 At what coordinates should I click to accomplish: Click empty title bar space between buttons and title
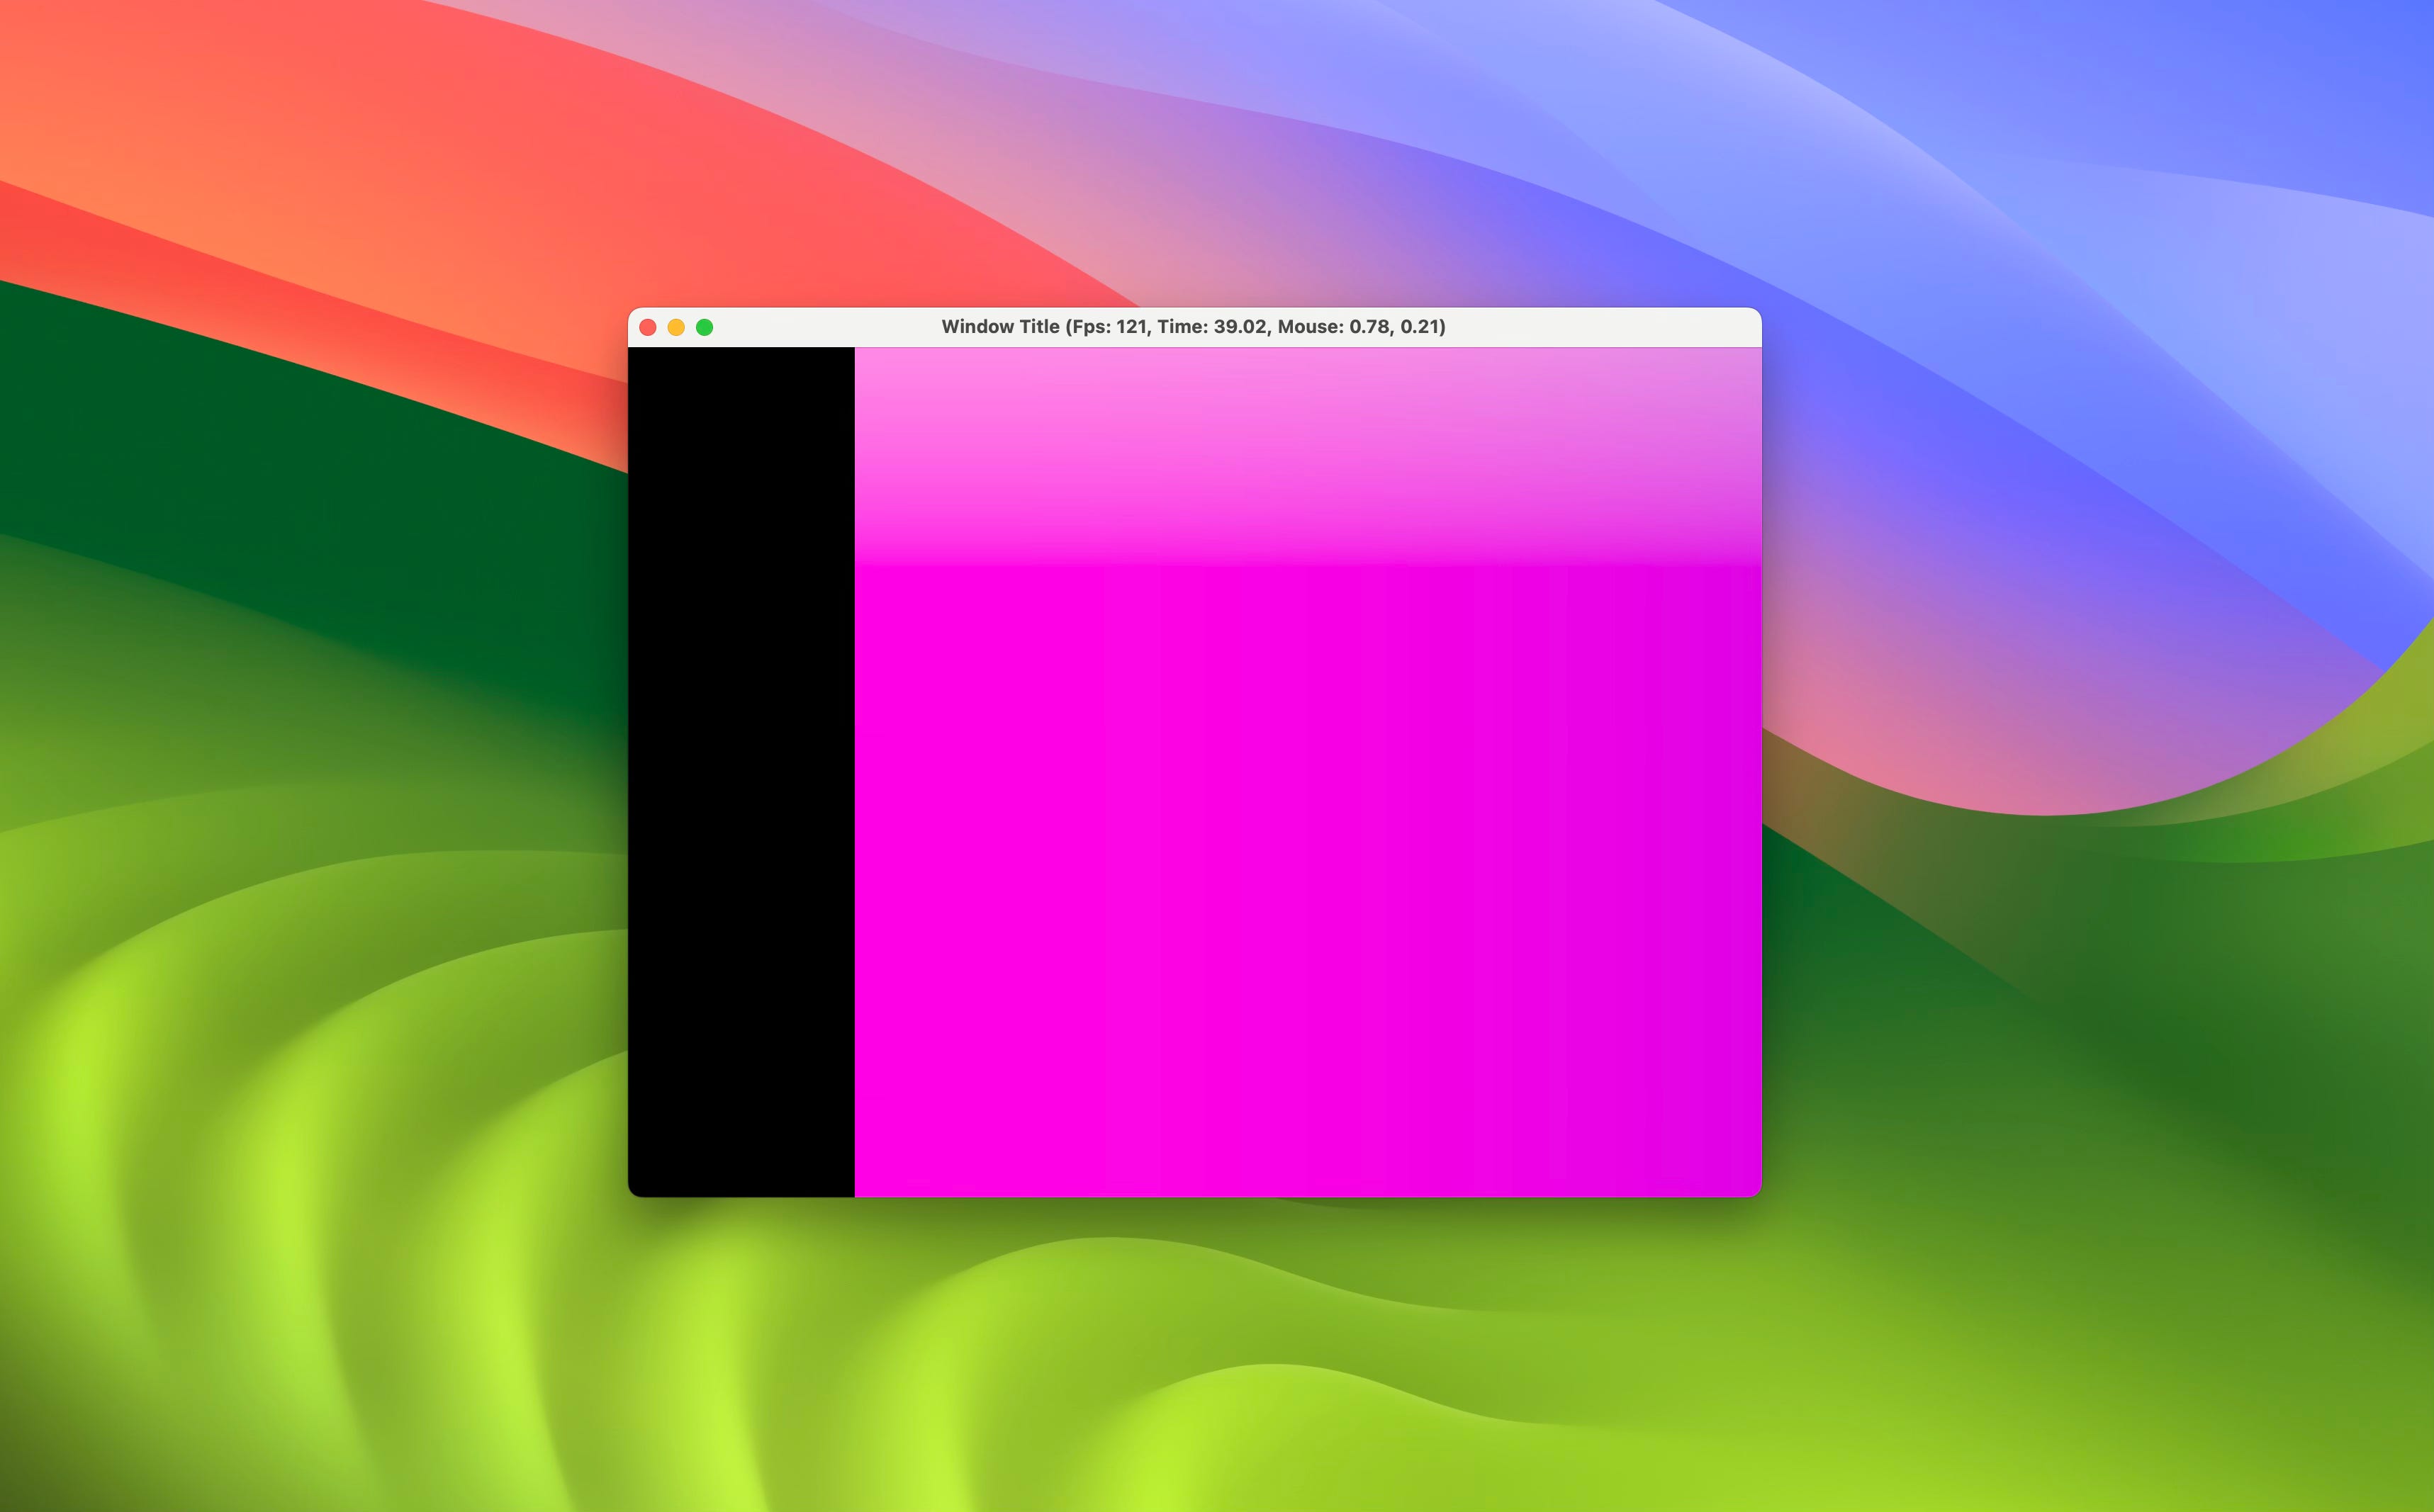click(x=825, y=327)
